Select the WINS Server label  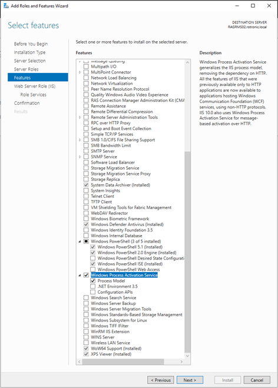click(x=102, y=337)
